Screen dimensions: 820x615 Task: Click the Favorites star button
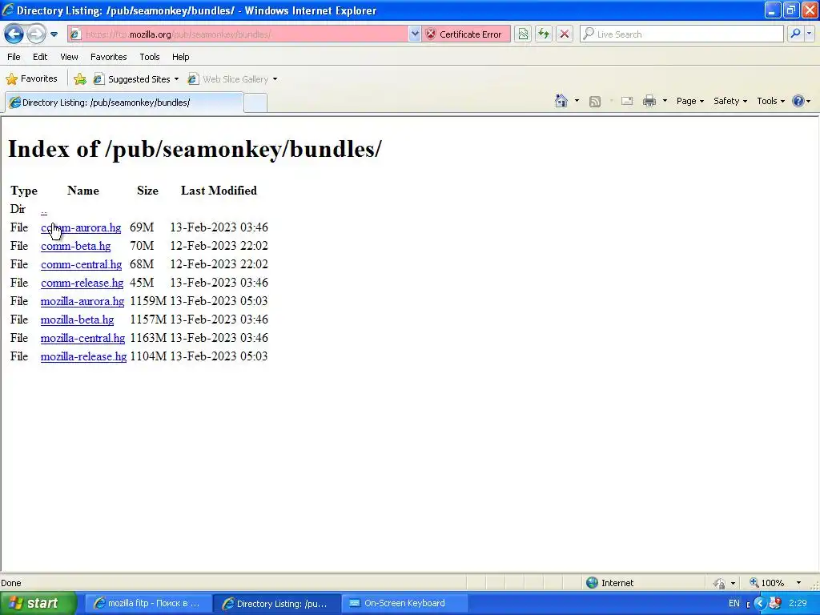(31, 79)
